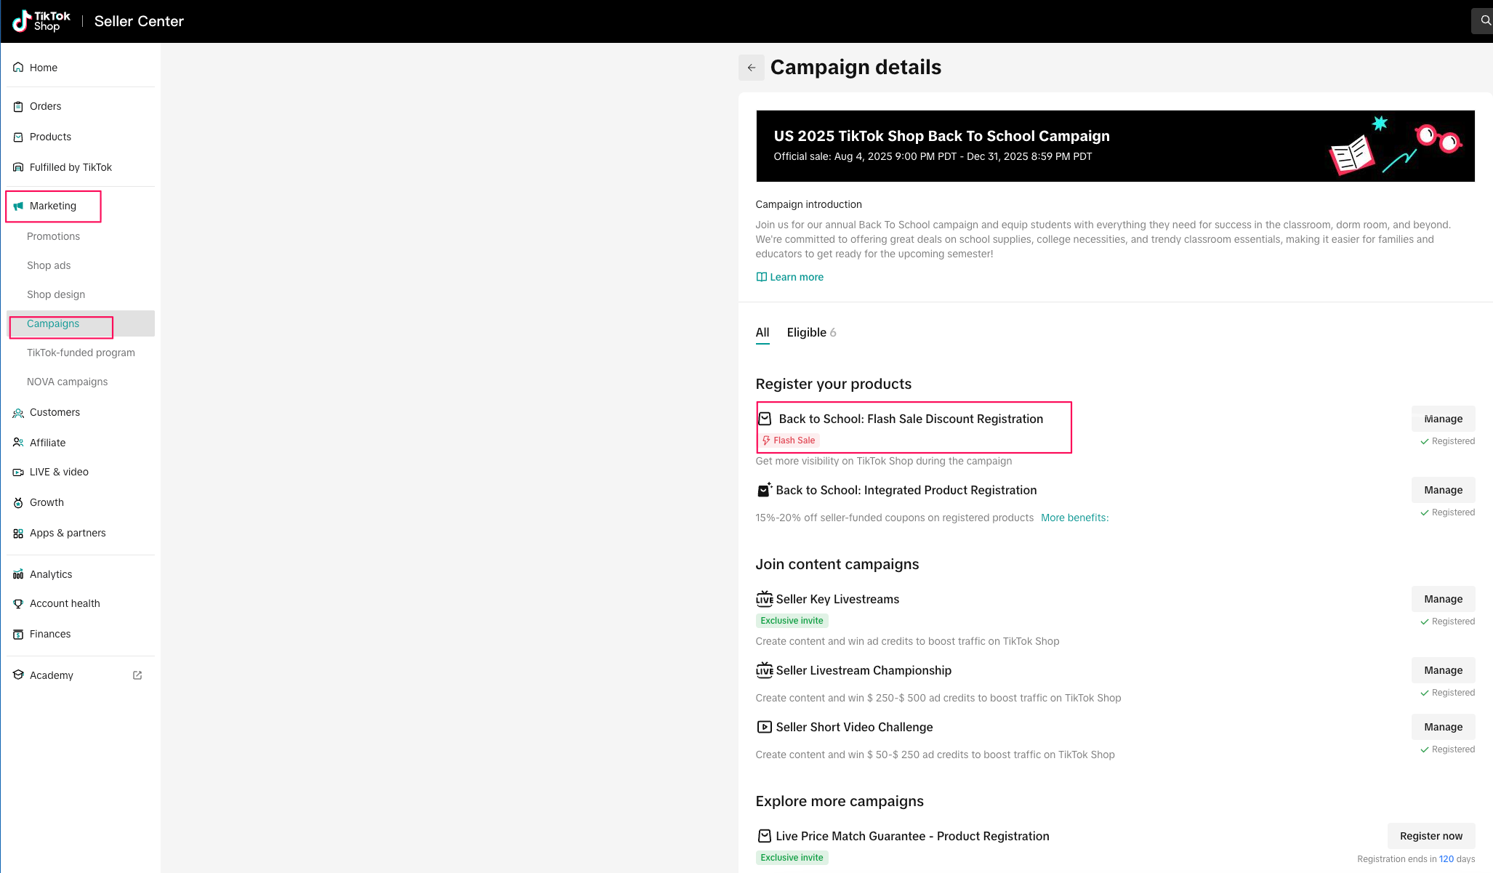Click More benefits link
1493x873 pixels.
(x=1074, y=518)
